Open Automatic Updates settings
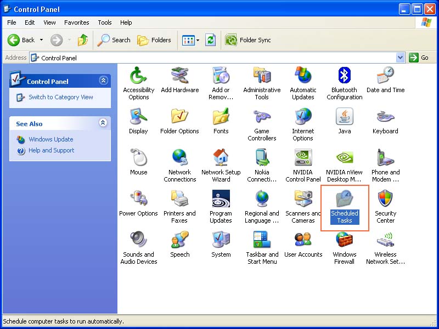 pyautogui.click(x=303, y=83)
